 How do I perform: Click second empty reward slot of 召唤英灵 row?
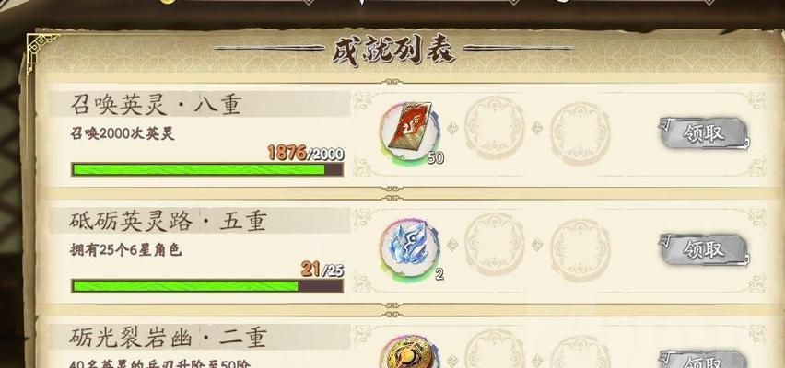495,133
